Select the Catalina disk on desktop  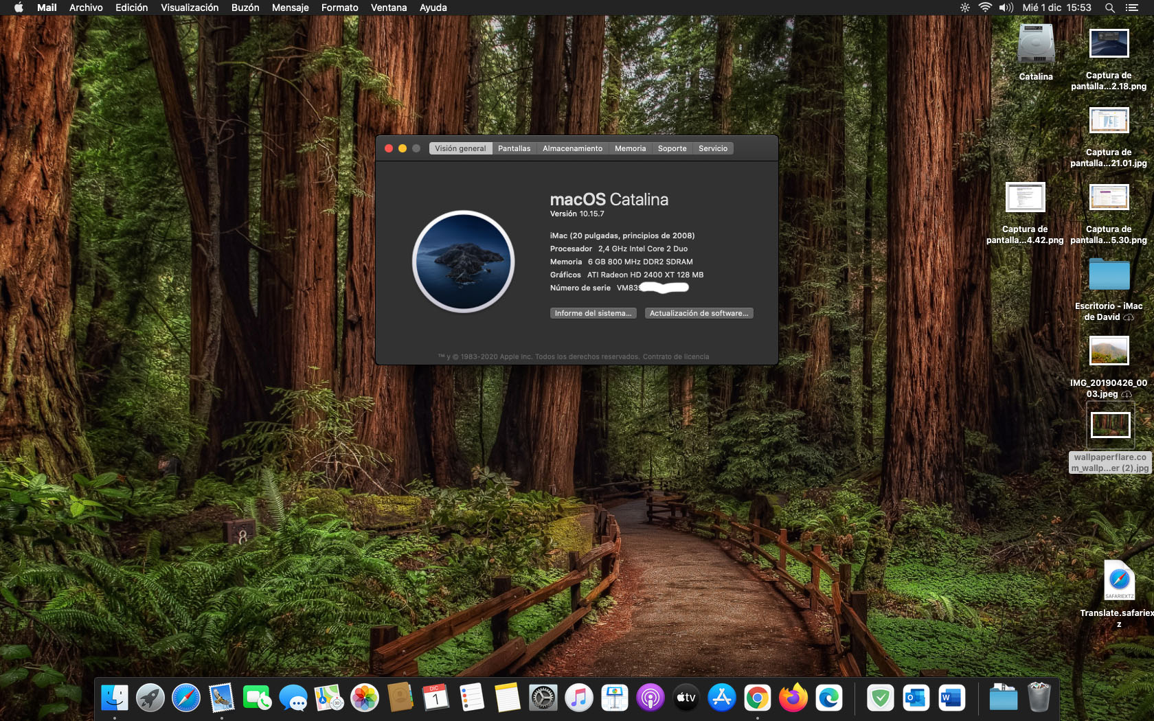[1036, 45]
